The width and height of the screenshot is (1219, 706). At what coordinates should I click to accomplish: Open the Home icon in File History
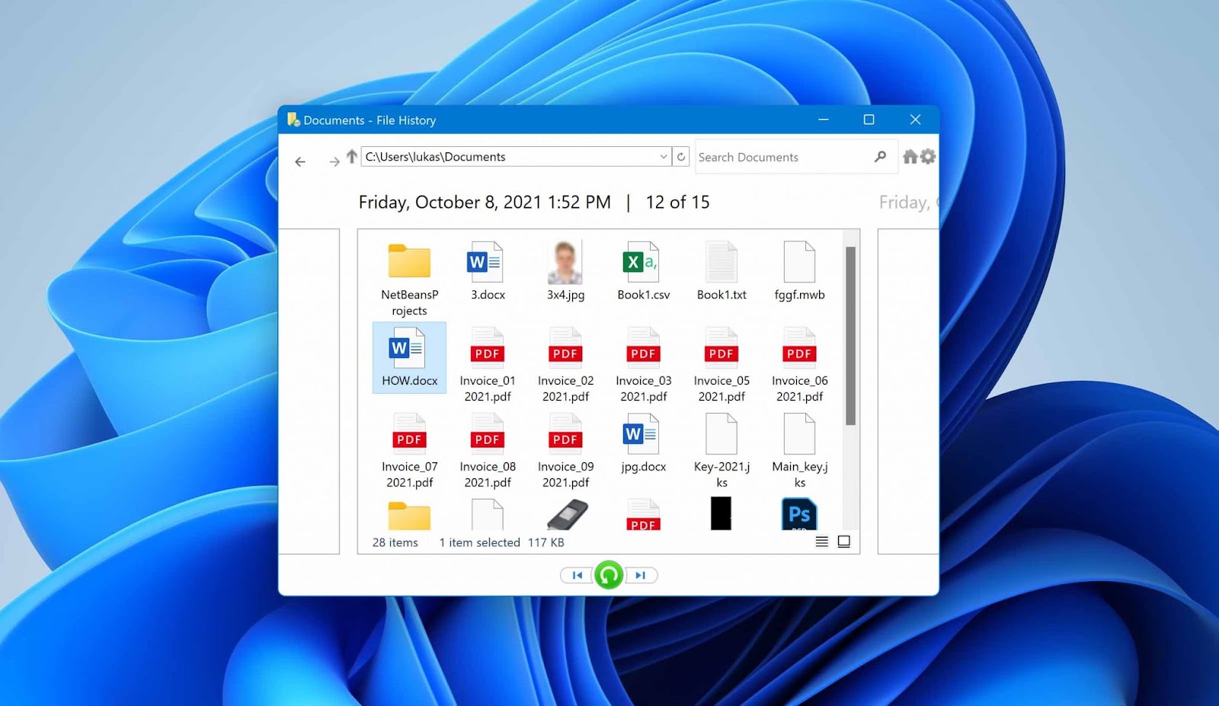[x=910, y=157]
